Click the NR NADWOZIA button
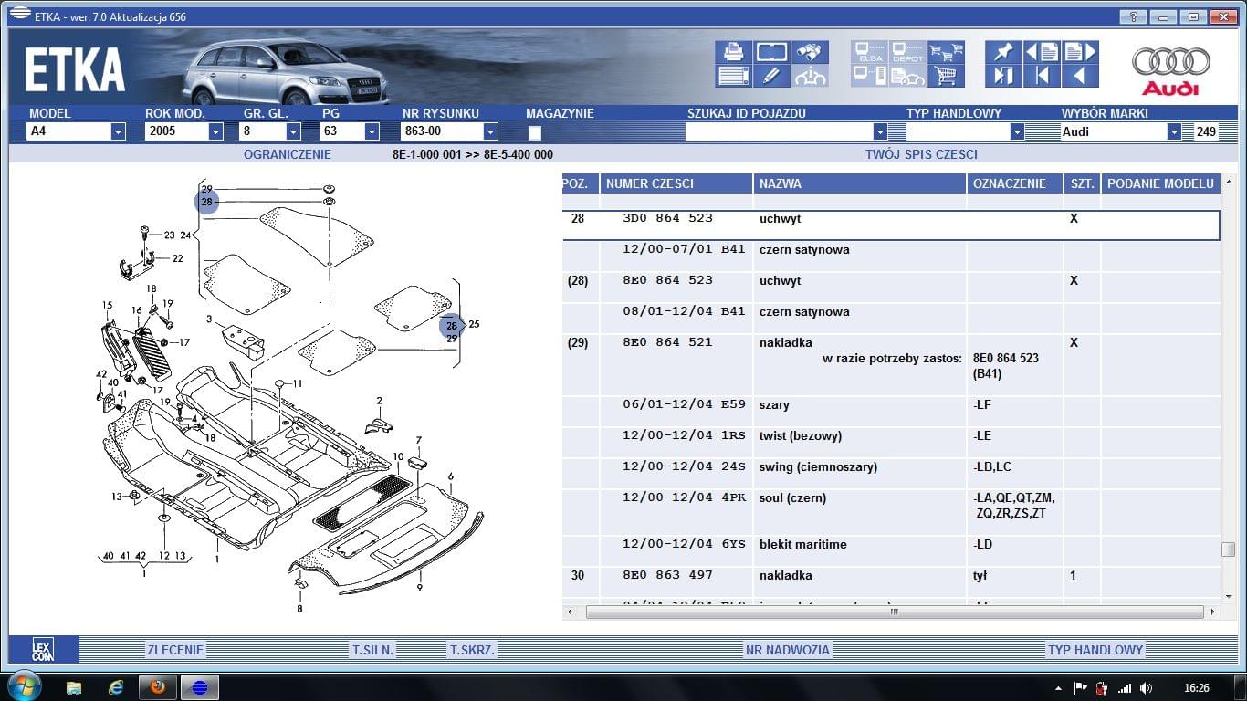 tap(787, 650)
